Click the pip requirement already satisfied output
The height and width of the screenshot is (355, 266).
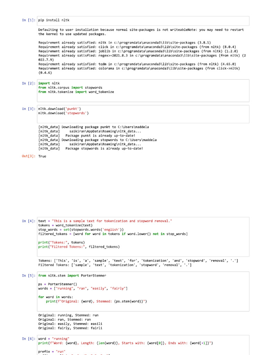(x=142, y=58)
